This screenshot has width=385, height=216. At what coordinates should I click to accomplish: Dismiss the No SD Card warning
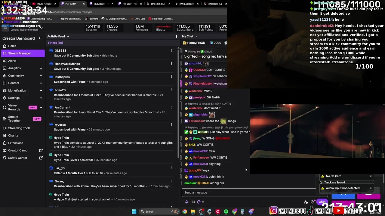tap(371, 176)
